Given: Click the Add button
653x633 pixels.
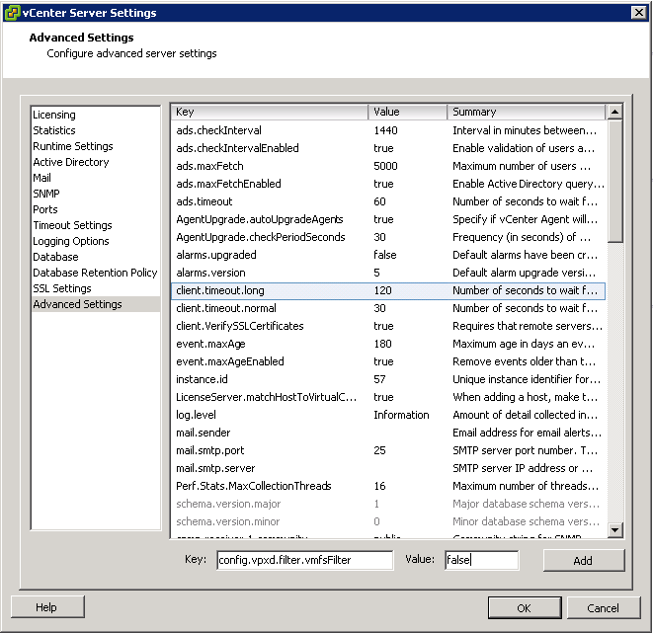Looking at the screenshot, I should (x=584, y=561).
